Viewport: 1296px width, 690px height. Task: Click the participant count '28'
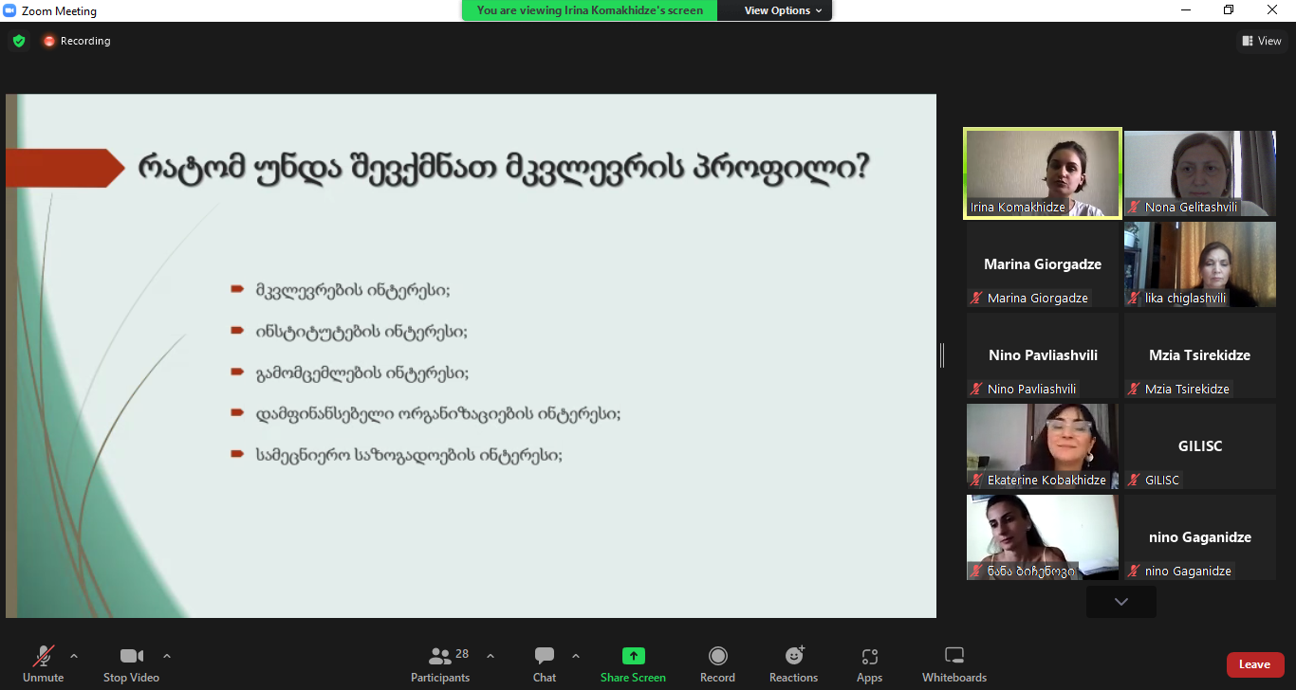click(462, 654)
